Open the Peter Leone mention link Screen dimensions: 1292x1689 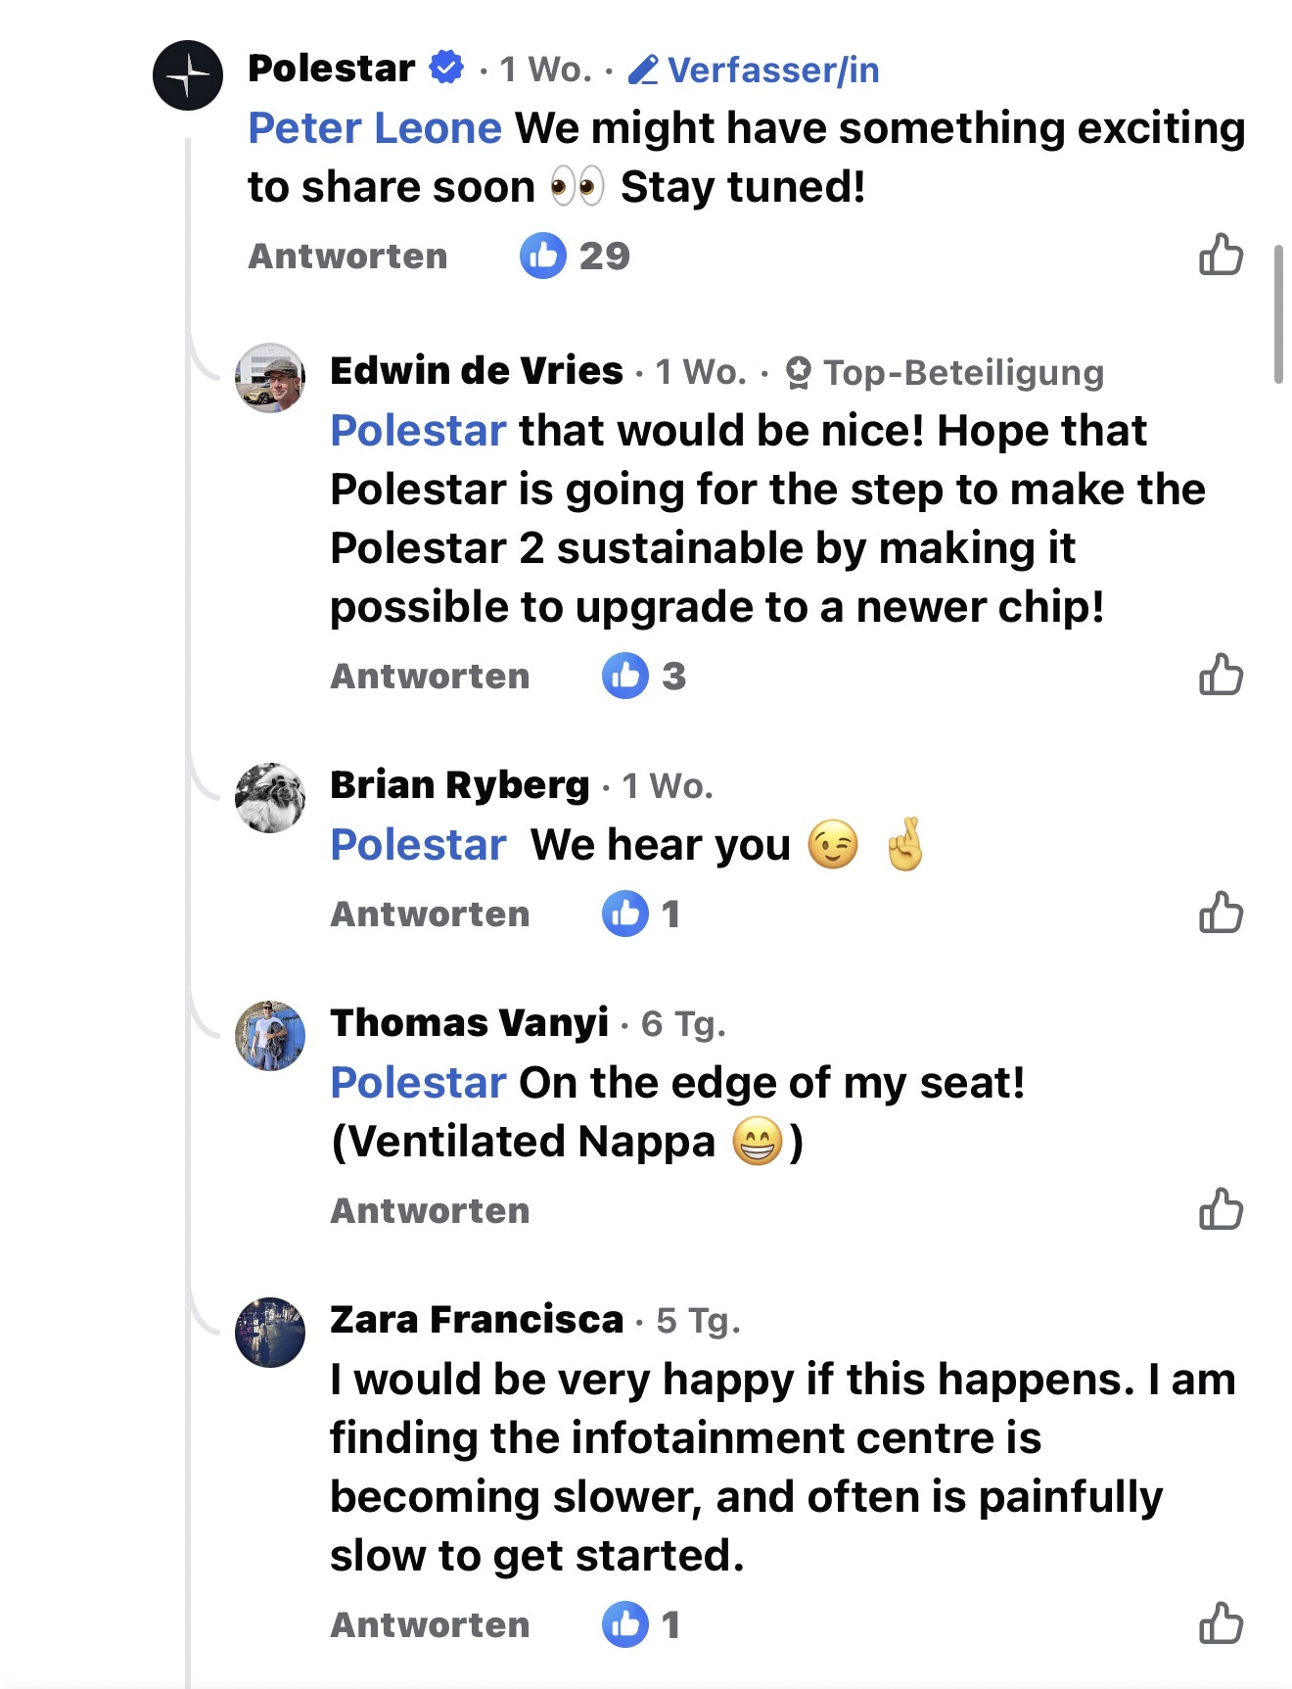click(375, 128)
